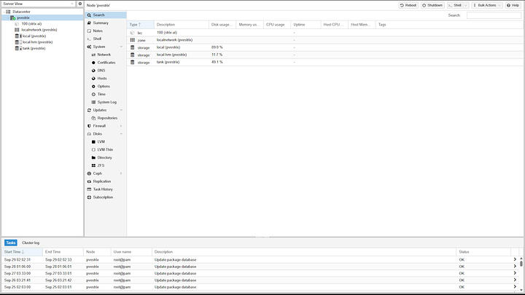Click the container icon beside 100 (strix-ai) in the tree

(17, 24)
